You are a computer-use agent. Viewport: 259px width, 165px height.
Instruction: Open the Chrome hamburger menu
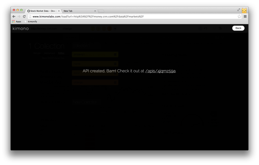point(245,16)
